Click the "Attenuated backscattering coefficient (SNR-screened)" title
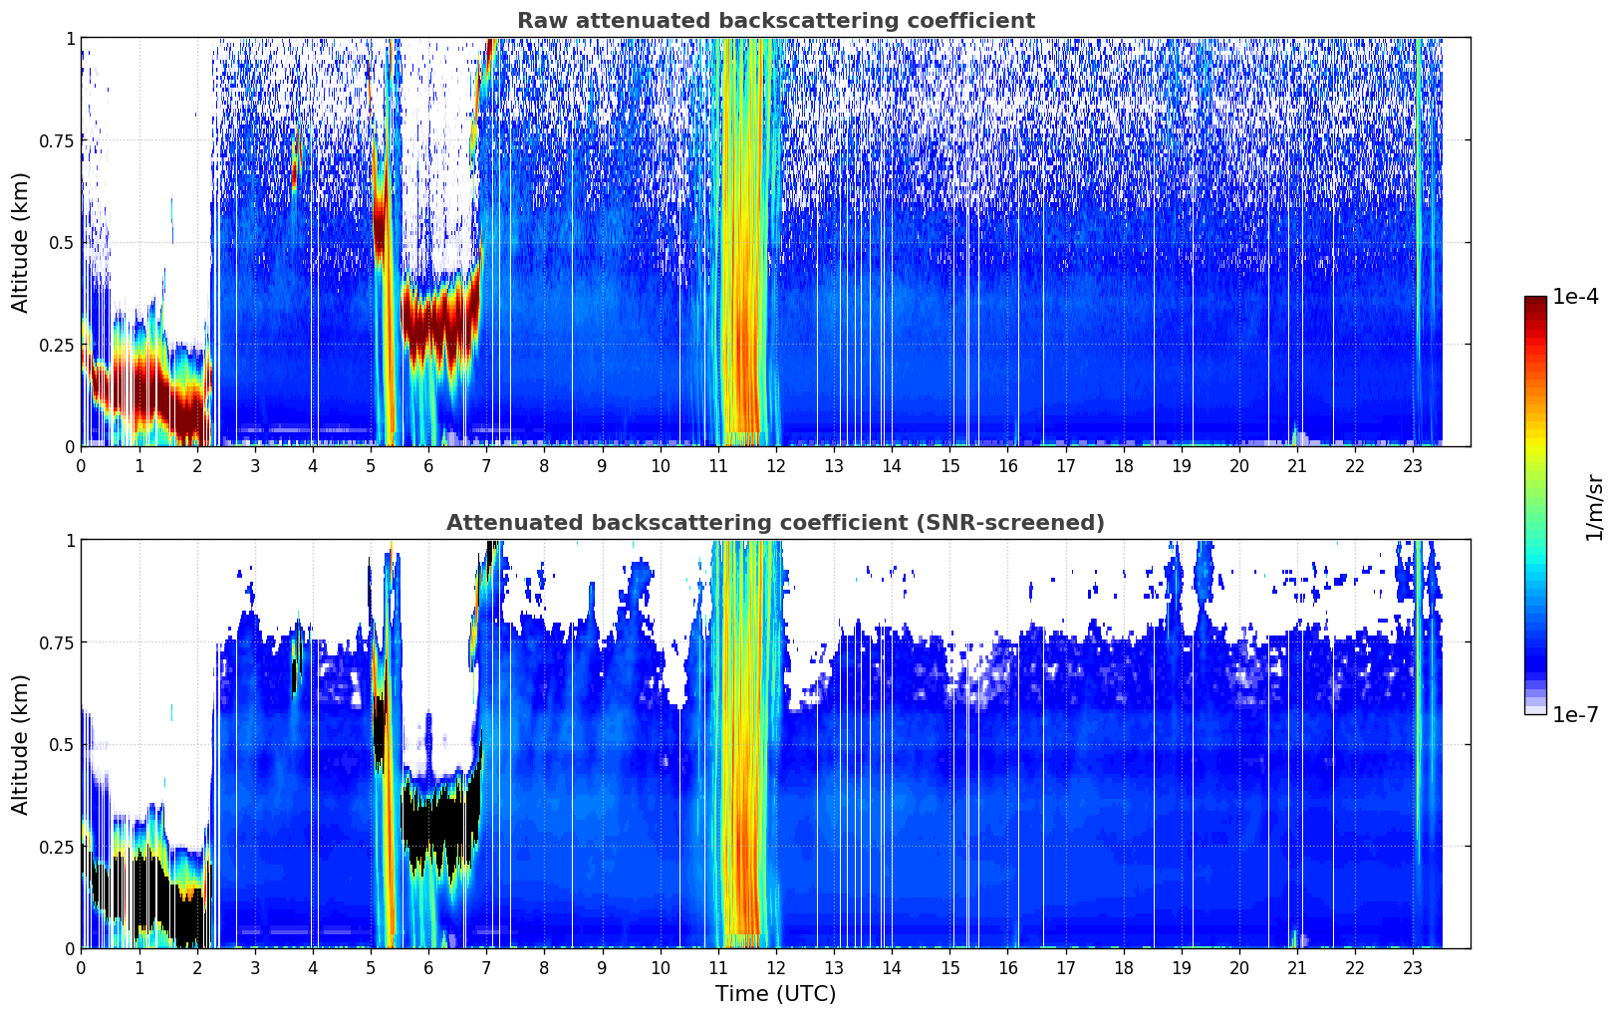1615x1016 pixels. [775, 523]
